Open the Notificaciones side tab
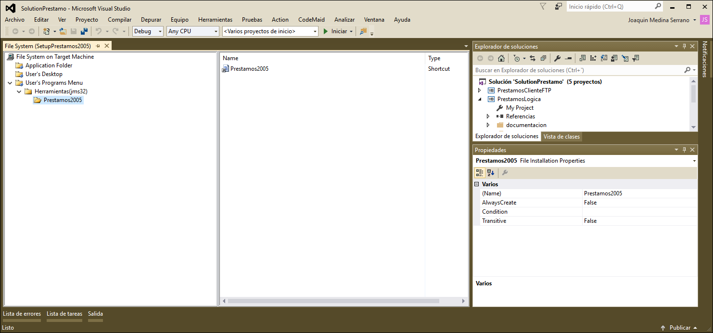713x333 pixels. [x=705, y=59]
